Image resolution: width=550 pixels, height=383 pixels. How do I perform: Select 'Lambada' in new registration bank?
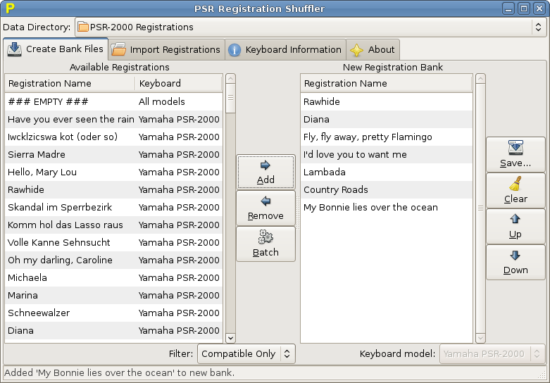(386, 172)
